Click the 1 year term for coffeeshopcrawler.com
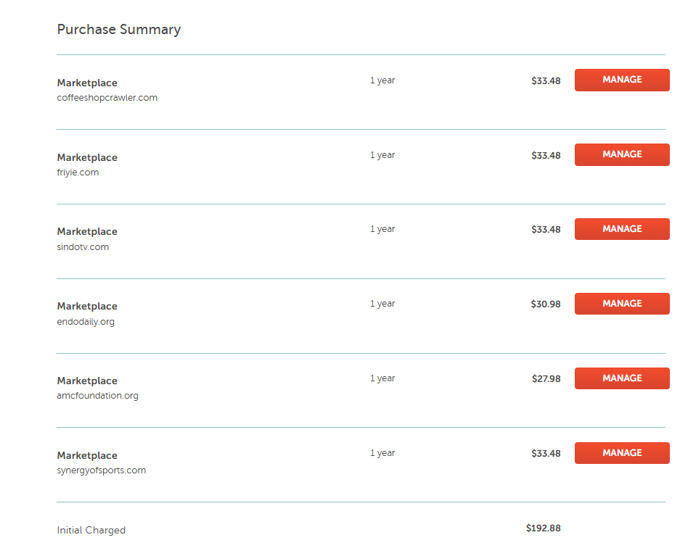The width and height of the screenshot is (680, 556). point(382,80)
